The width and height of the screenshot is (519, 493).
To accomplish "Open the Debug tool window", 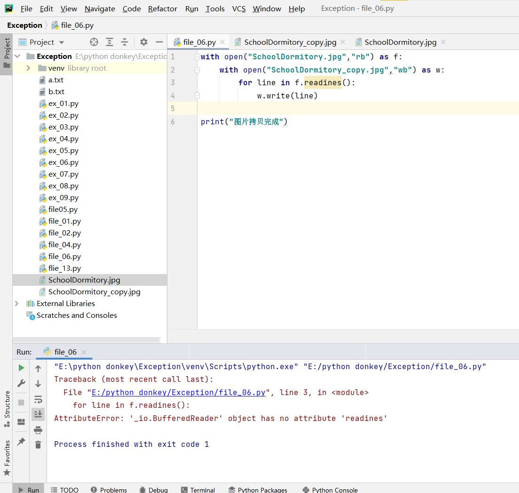I will (154, 490).
